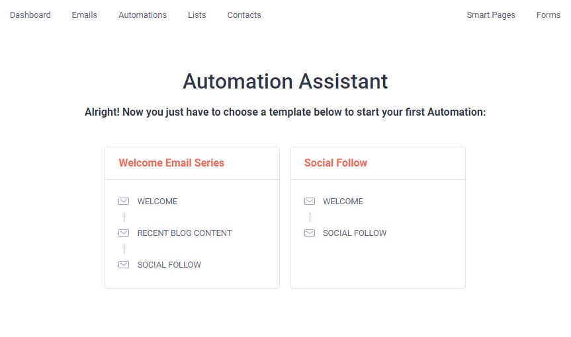This screenshot has width=571, height=337.
Task: Navigate to Lists
Action: (x=197, y=15)
